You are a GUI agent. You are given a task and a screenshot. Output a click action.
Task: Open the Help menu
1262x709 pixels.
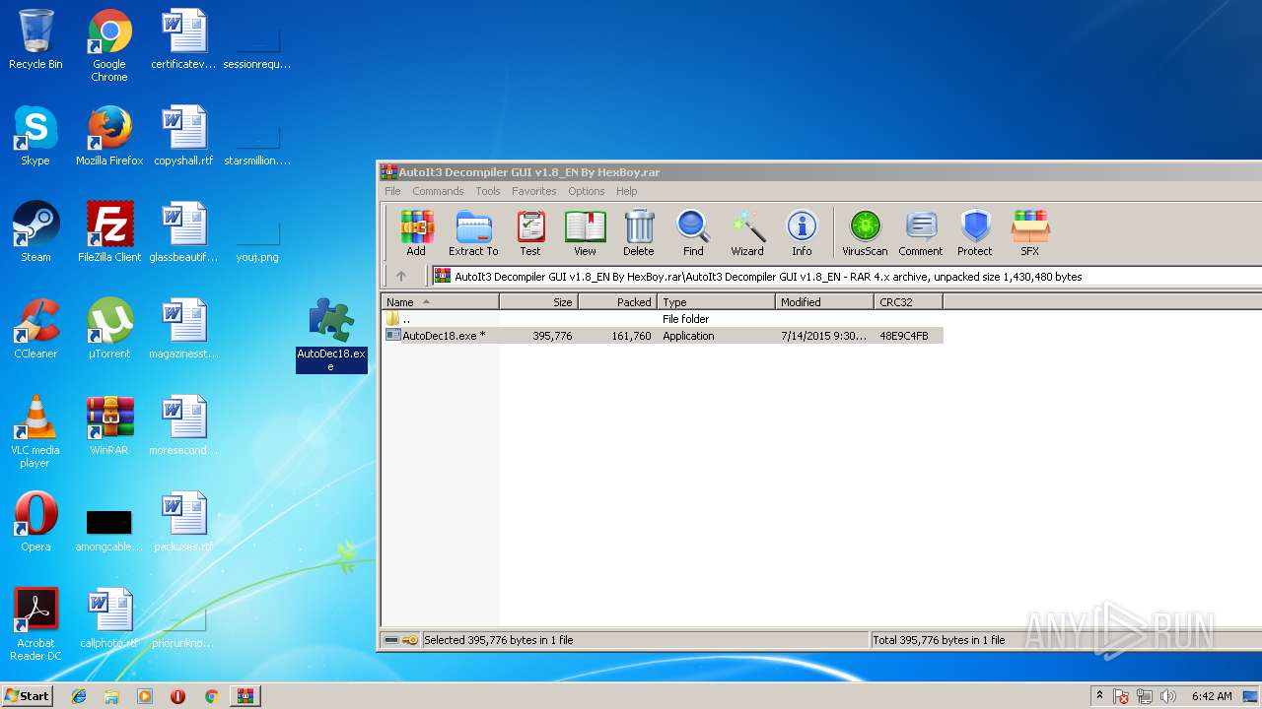tap(626, 191)
